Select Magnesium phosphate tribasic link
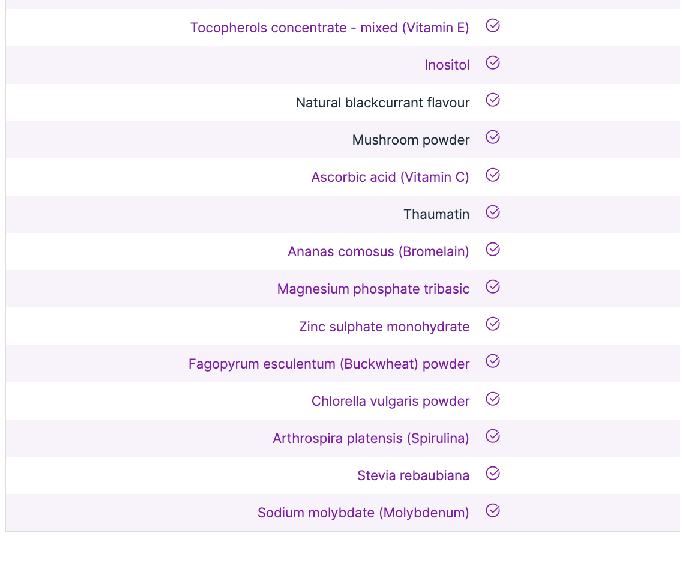Image resolution: width=682 pixels, height=563 pixels. pos(373,289)
